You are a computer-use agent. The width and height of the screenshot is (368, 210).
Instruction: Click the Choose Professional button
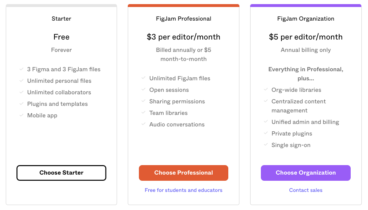click(183, 173)
